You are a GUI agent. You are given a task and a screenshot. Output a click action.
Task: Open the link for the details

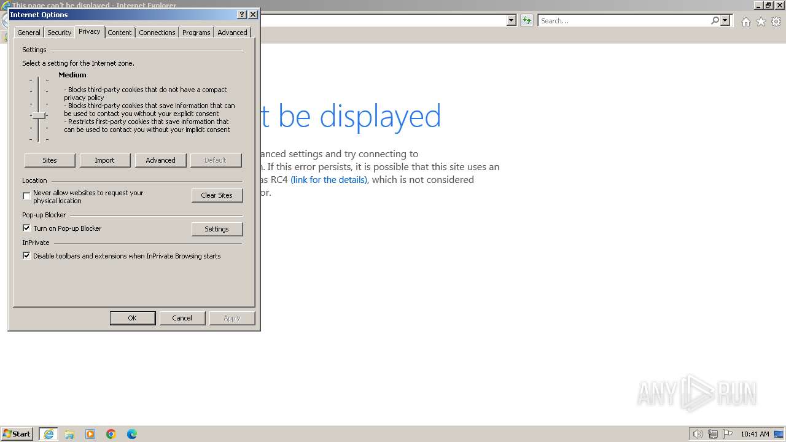tap(329, 180)
